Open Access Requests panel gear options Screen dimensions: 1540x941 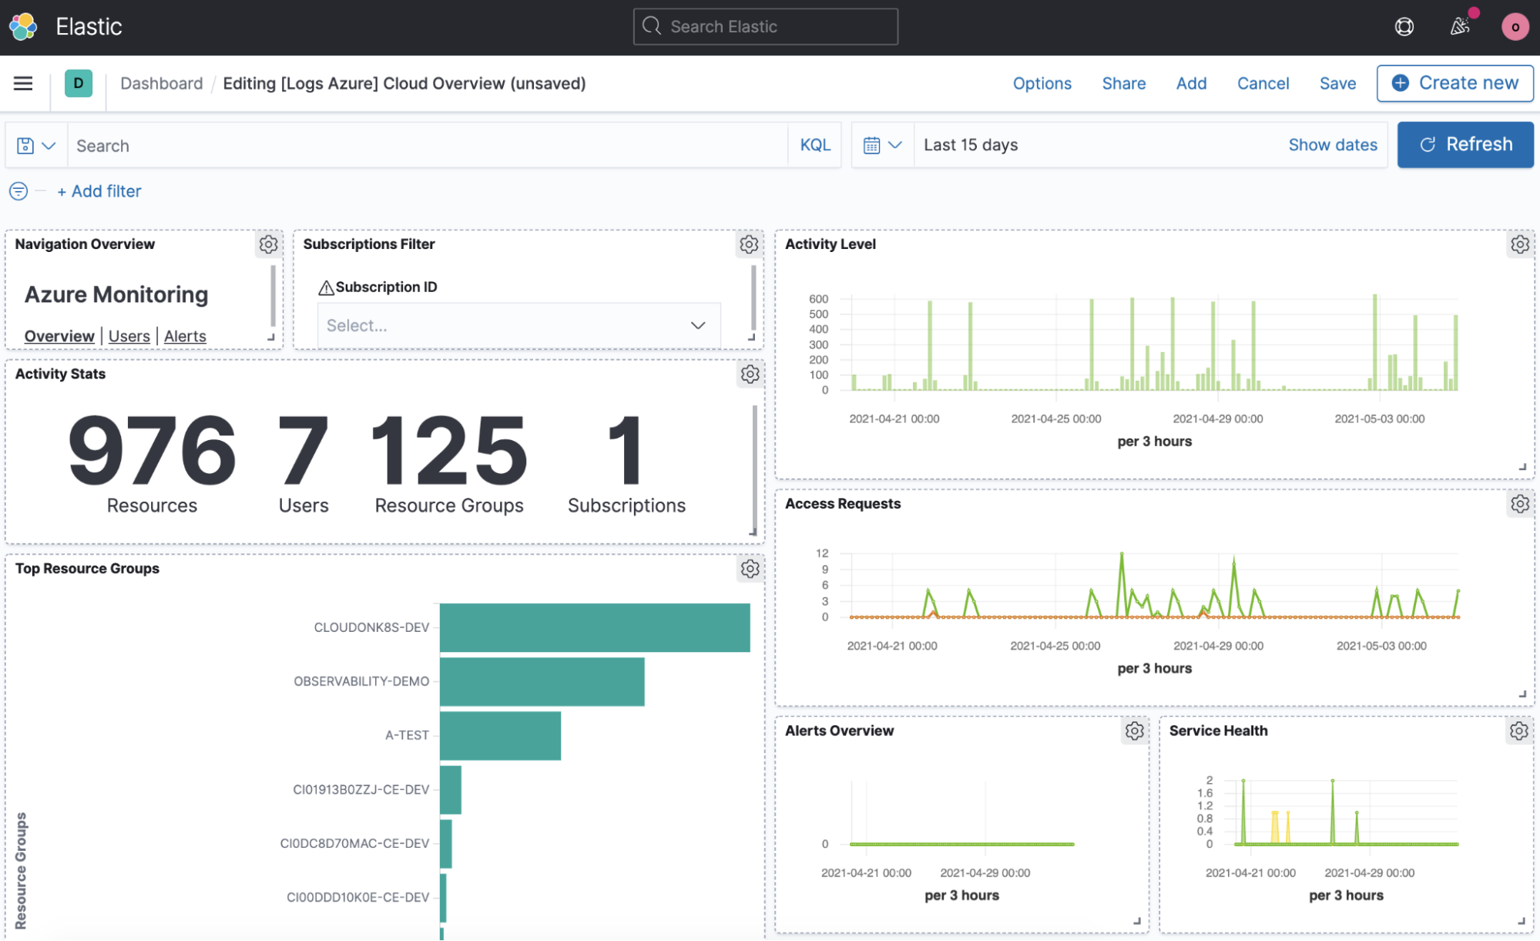(1520, 504)
